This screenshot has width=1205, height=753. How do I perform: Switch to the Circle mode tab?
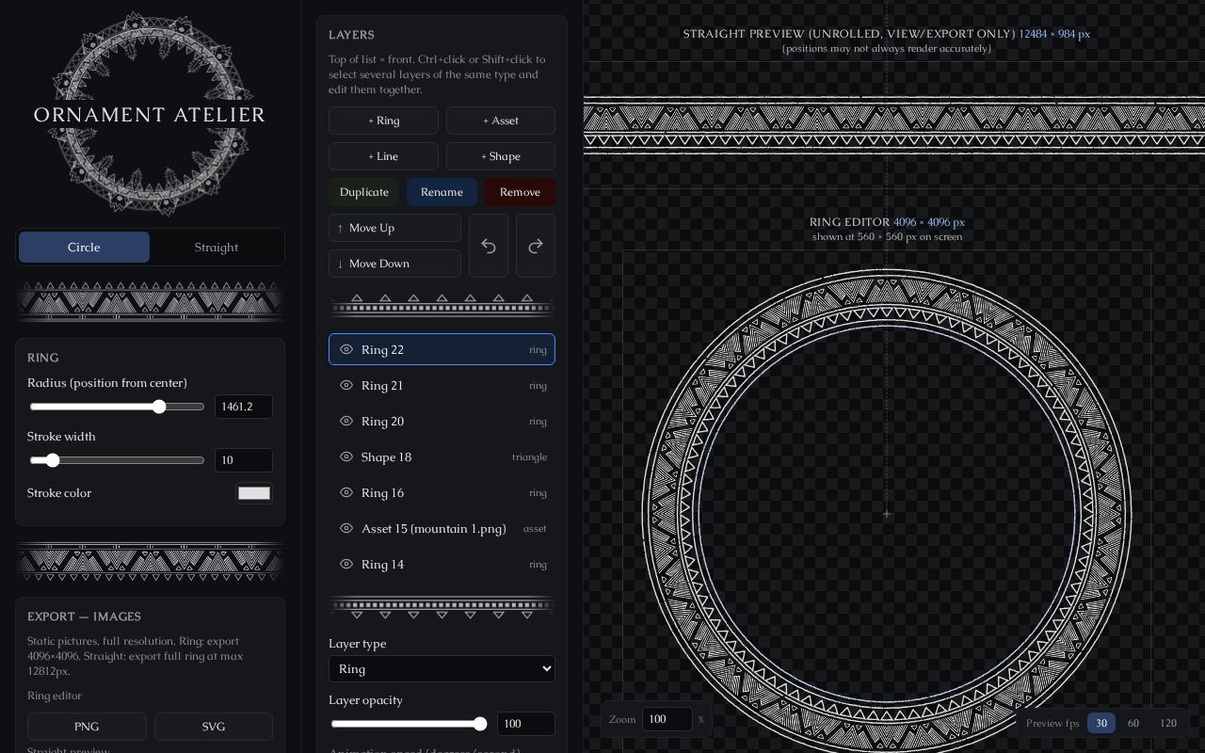point(84,247)
